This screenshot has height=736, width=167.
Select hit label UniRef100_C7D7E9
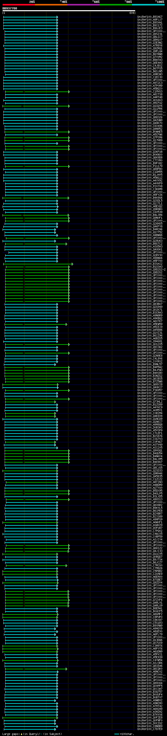[150, 729]
